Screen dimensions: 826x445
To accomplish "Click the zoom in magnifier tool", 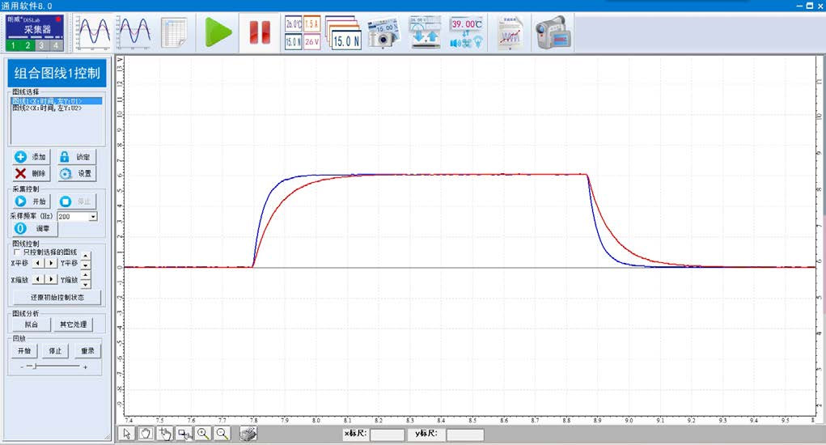I will 203,434.
